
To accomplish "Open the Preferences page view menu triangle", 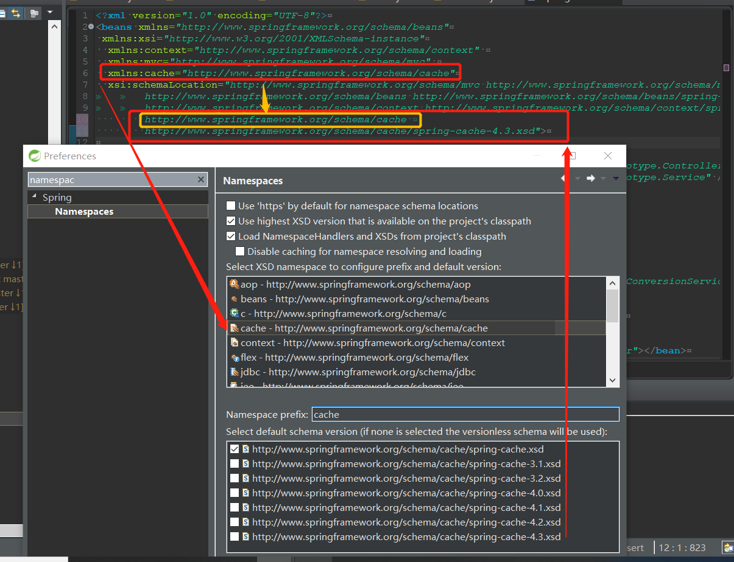I will click(615, 178).
